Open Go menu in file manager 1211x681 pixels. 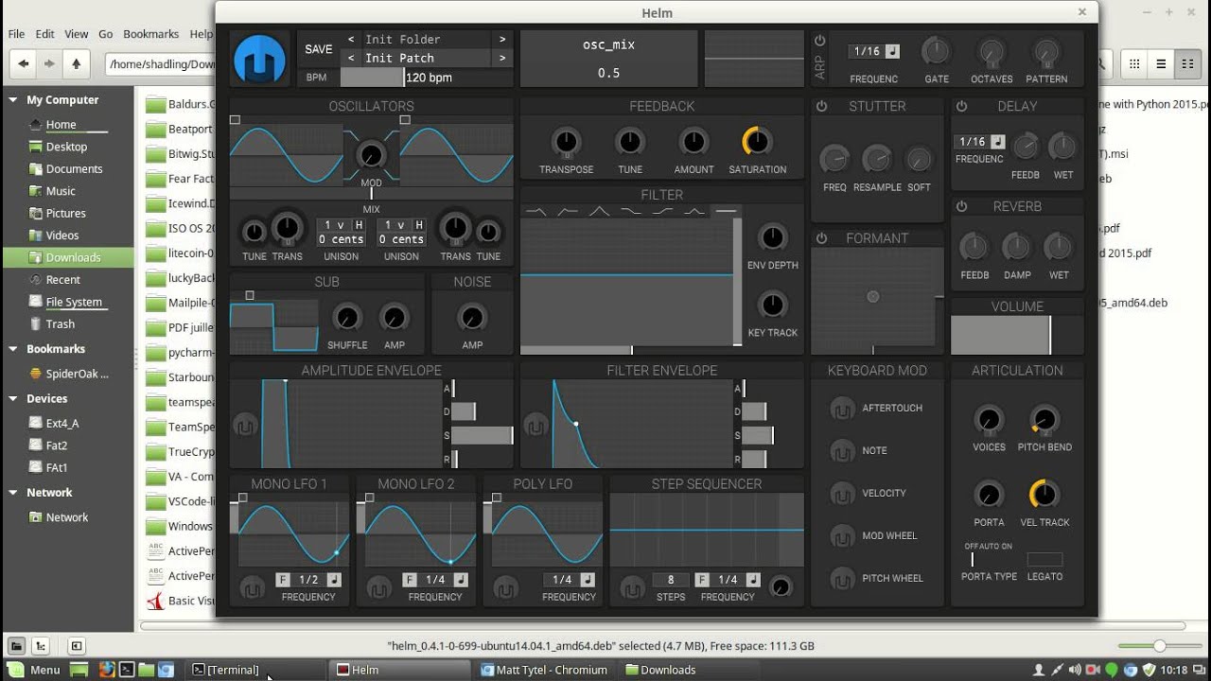click(x=106, y=34)
